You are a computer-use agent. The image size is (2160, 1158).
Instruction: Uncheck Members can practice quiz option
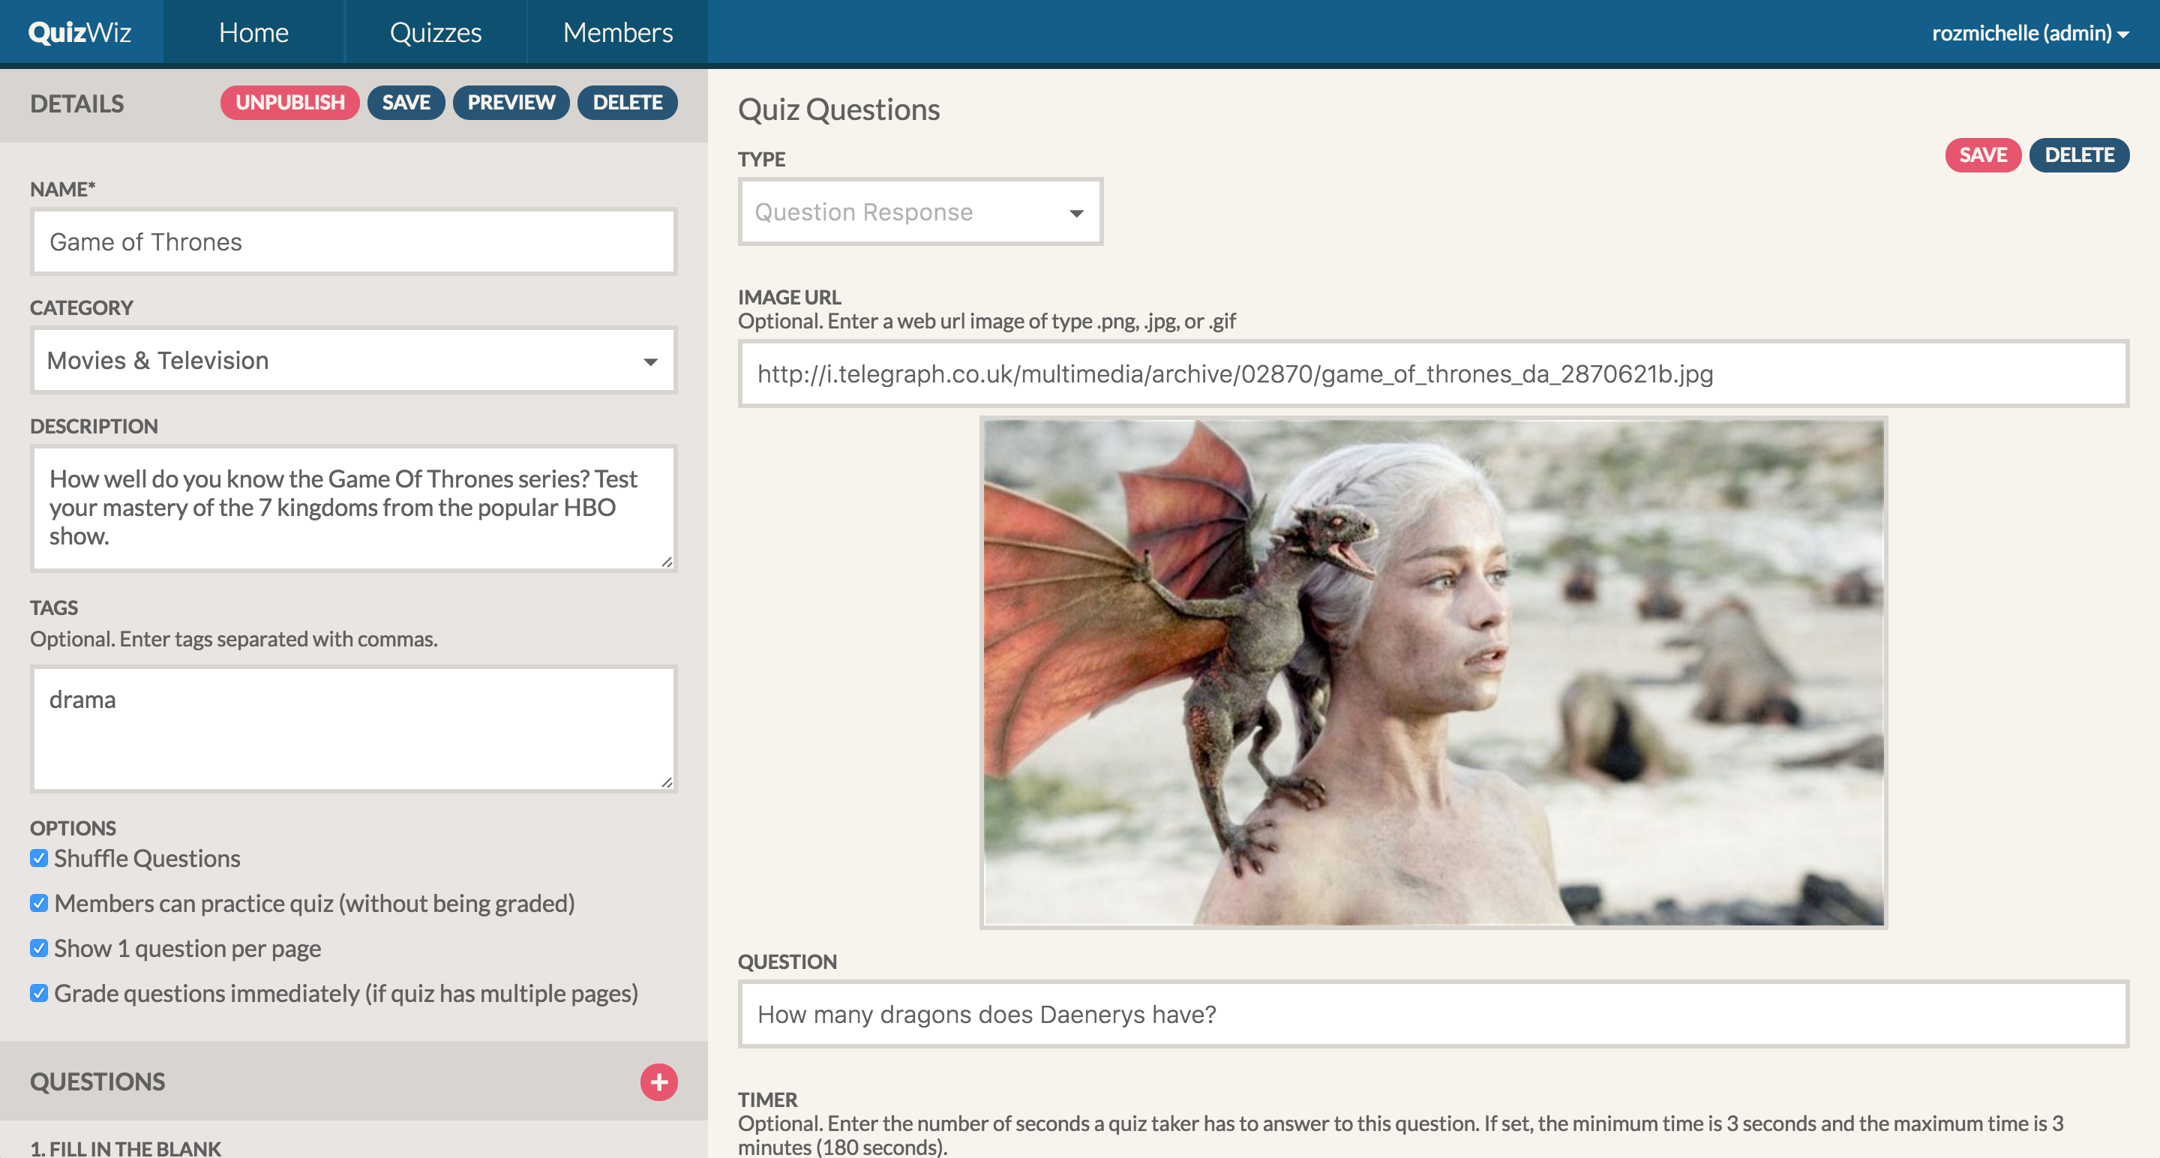pyautogui.click(x=38, y=902)
